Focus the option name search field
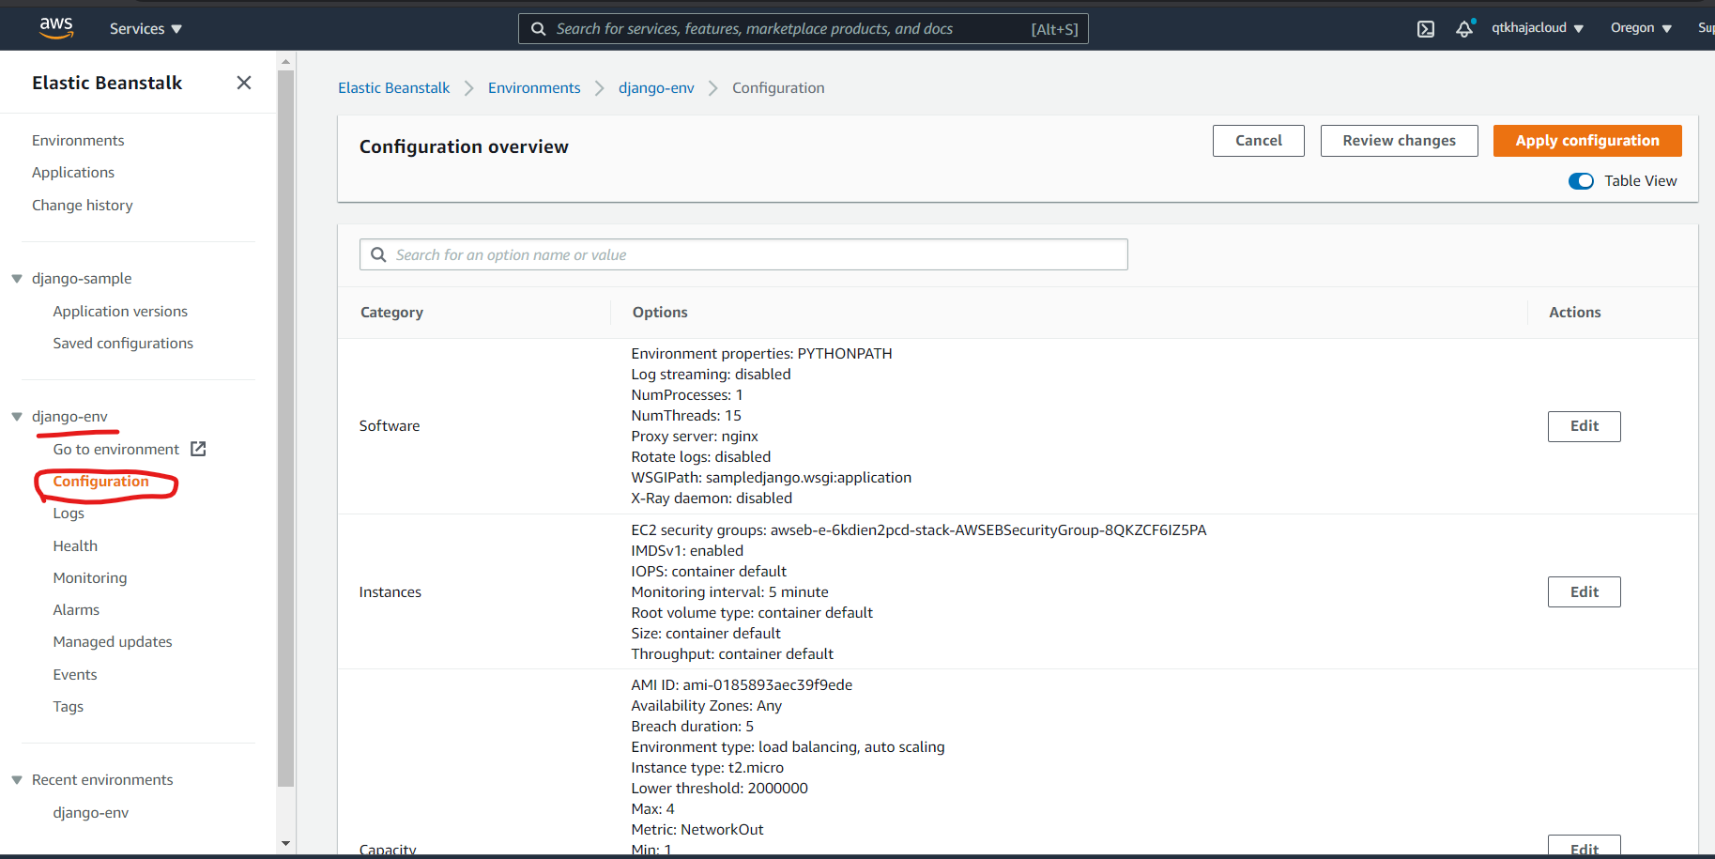The image size is (1715, 859). (743, 254)
